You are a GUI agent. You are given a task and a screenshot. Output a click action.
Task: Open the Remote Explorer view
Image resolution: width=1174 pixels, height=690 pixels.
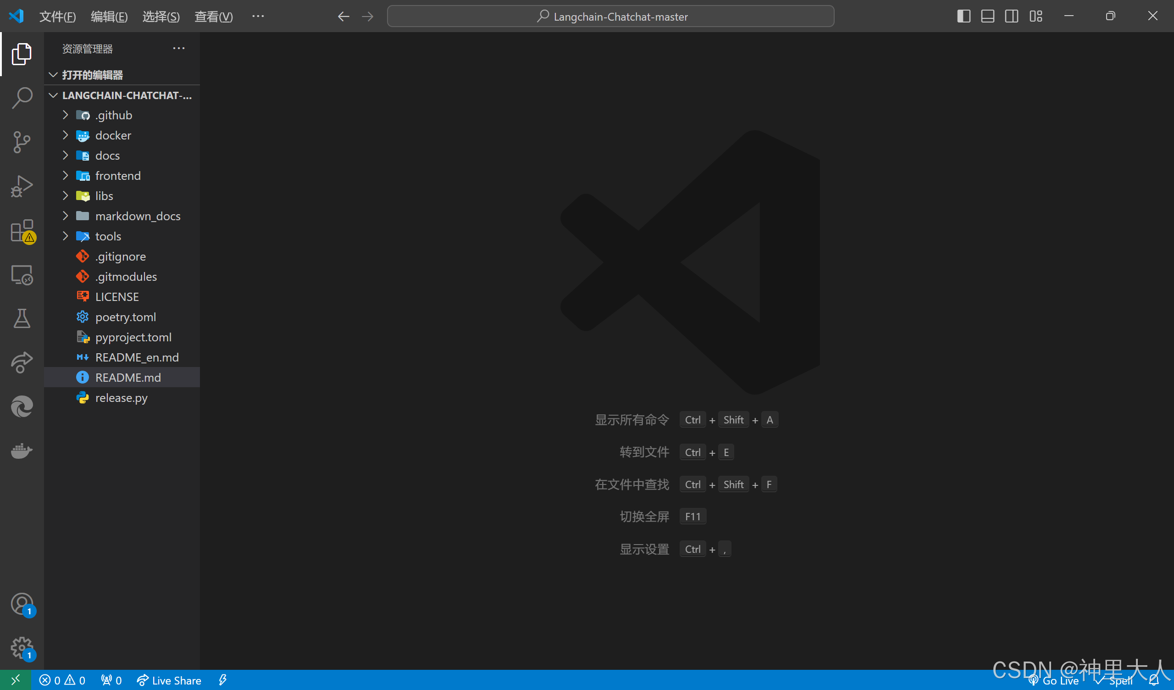point(22,275)
